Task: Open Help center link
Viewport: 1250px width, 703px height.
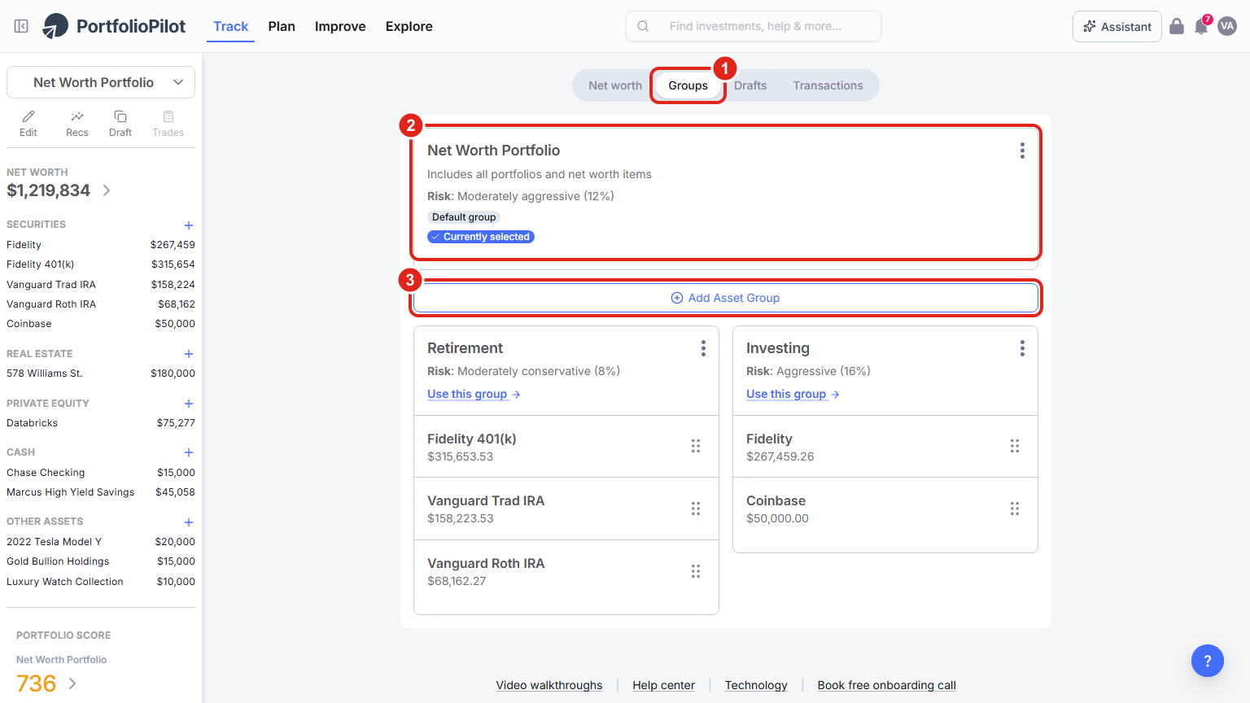Action: (664, 685)
